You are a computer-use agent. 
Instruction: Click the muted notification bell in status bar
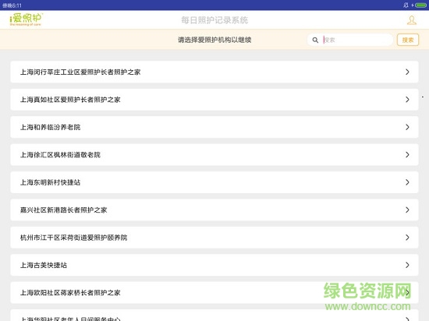click(406, 5)
